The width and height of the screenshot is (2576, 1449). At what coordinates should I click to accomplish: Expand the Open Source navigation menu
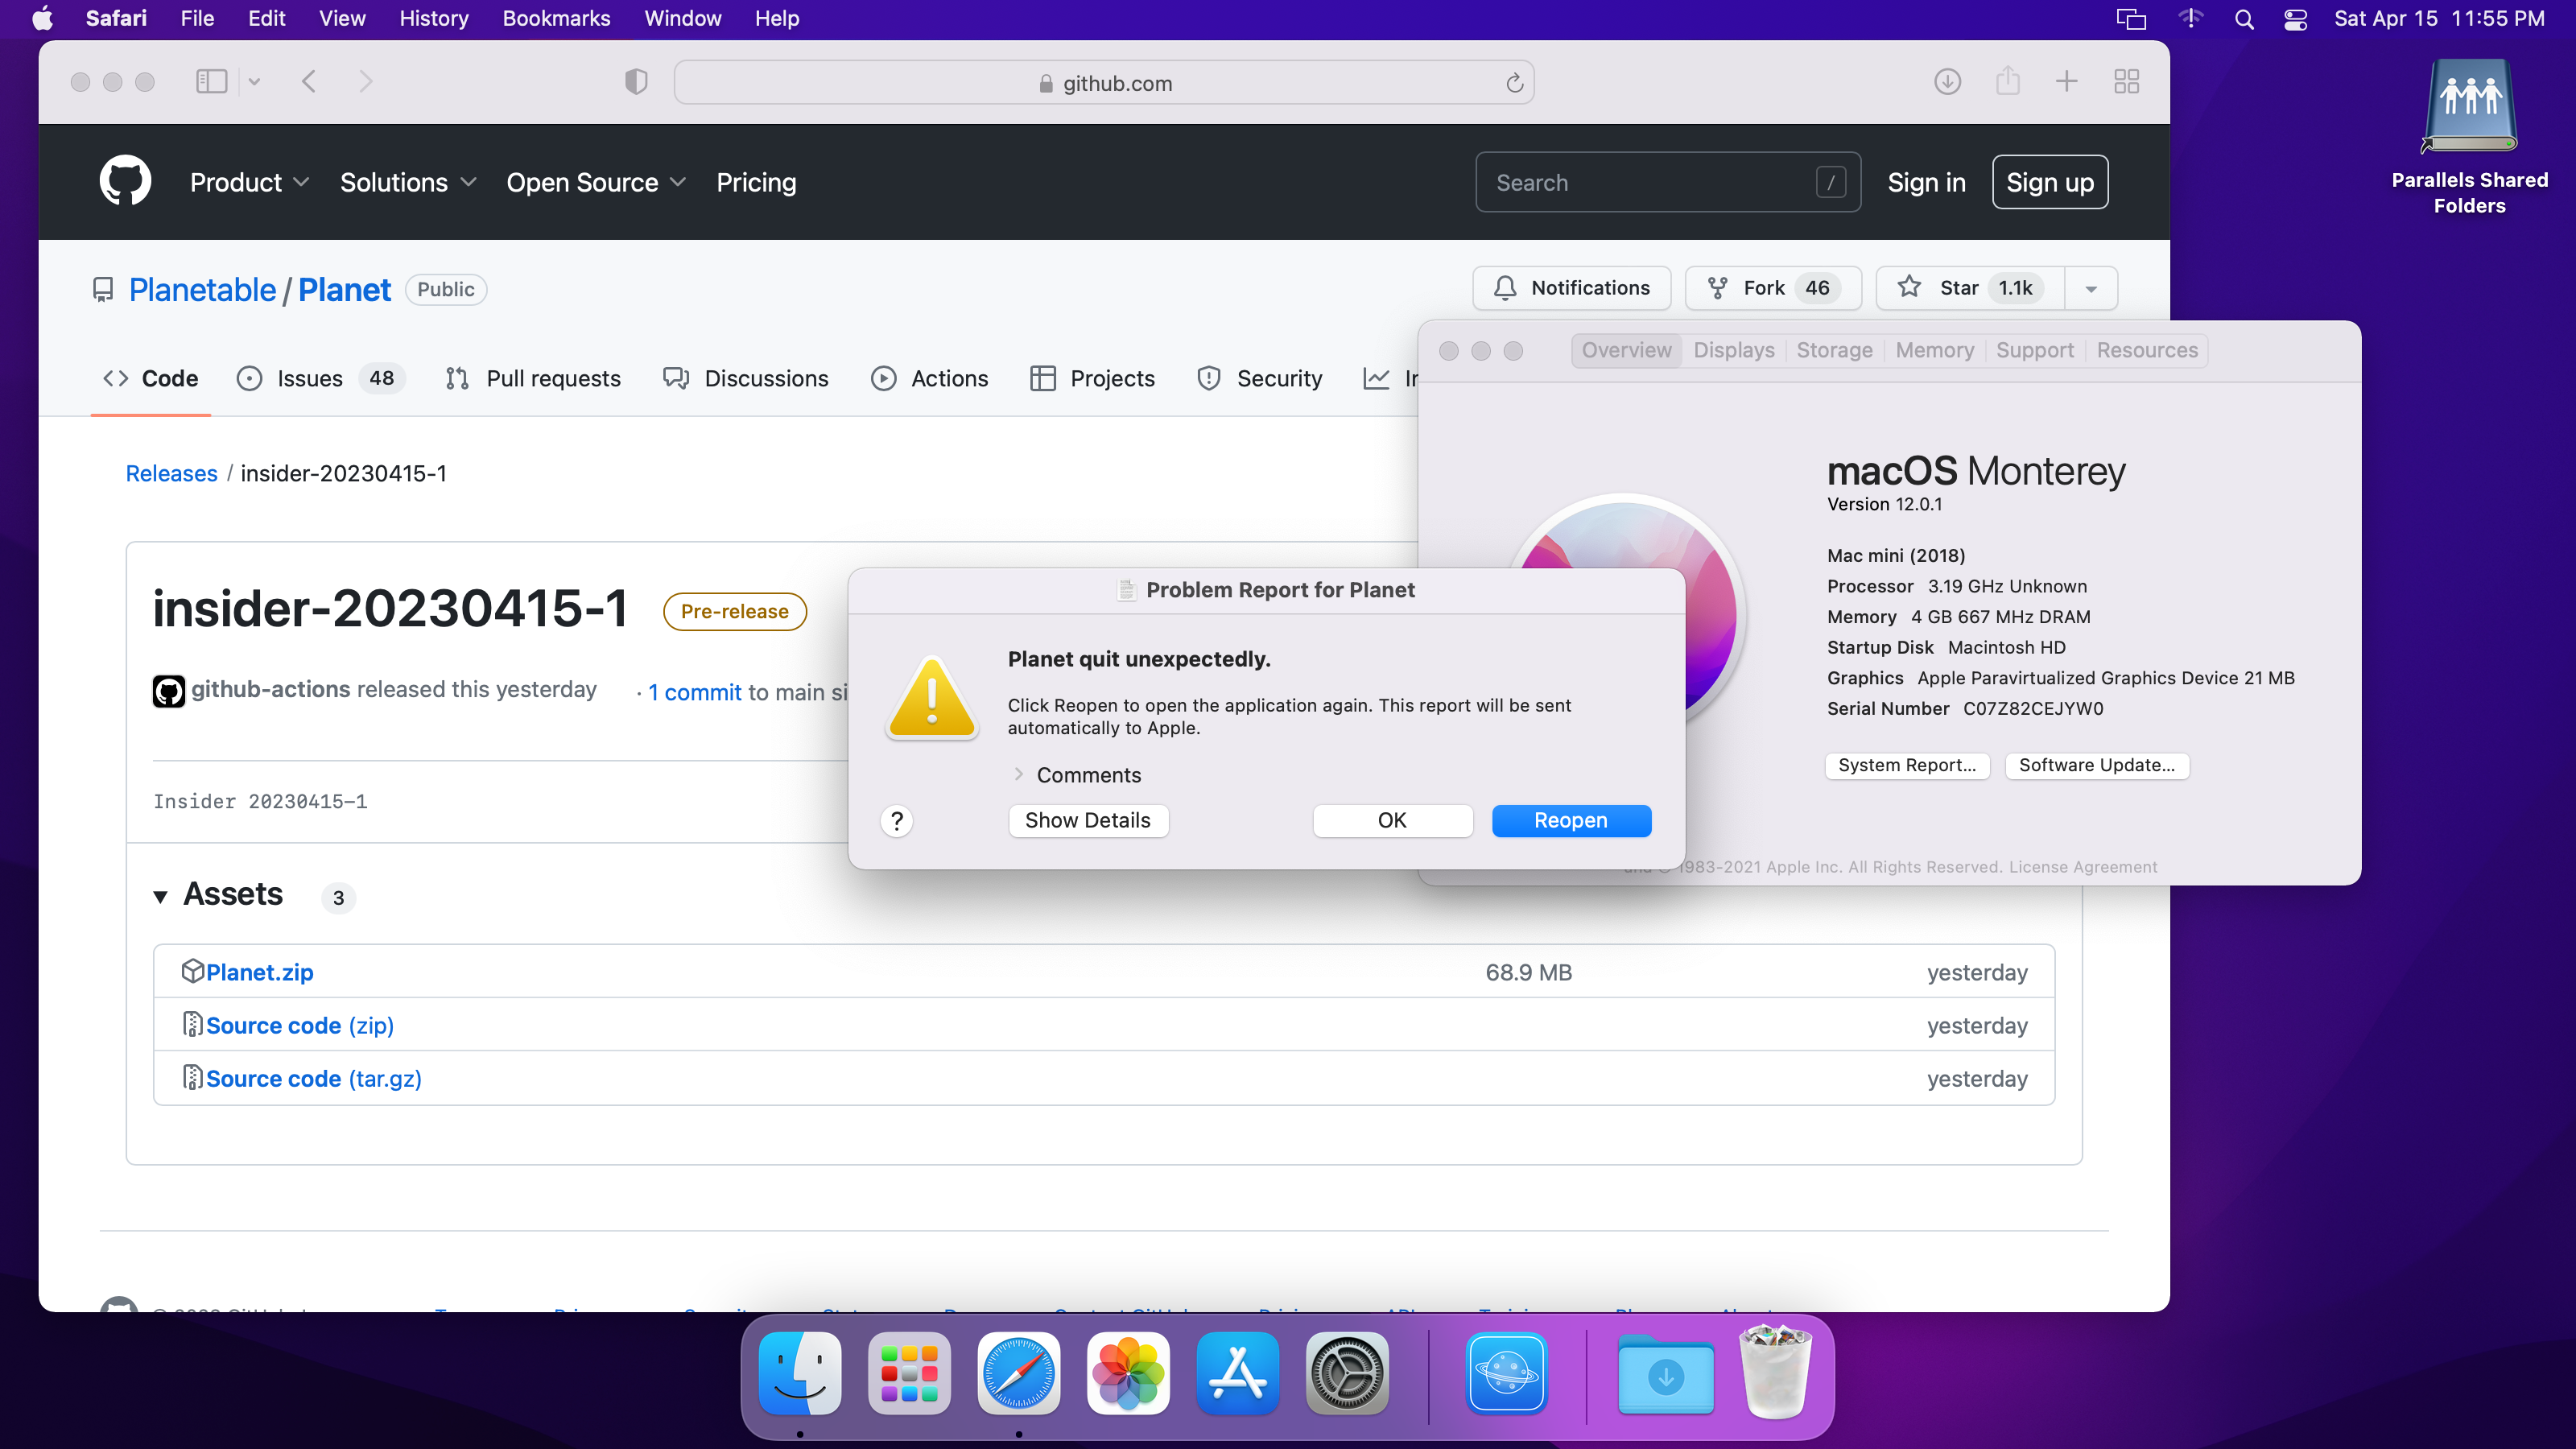pyautogui.click(x=596, y=182)
